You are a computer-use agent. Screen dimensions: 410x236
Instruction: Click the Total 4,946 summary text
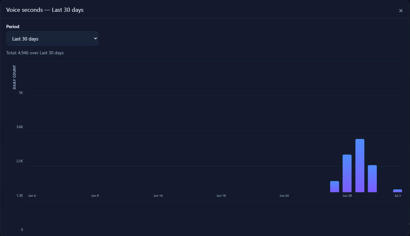tap(35, 53)
